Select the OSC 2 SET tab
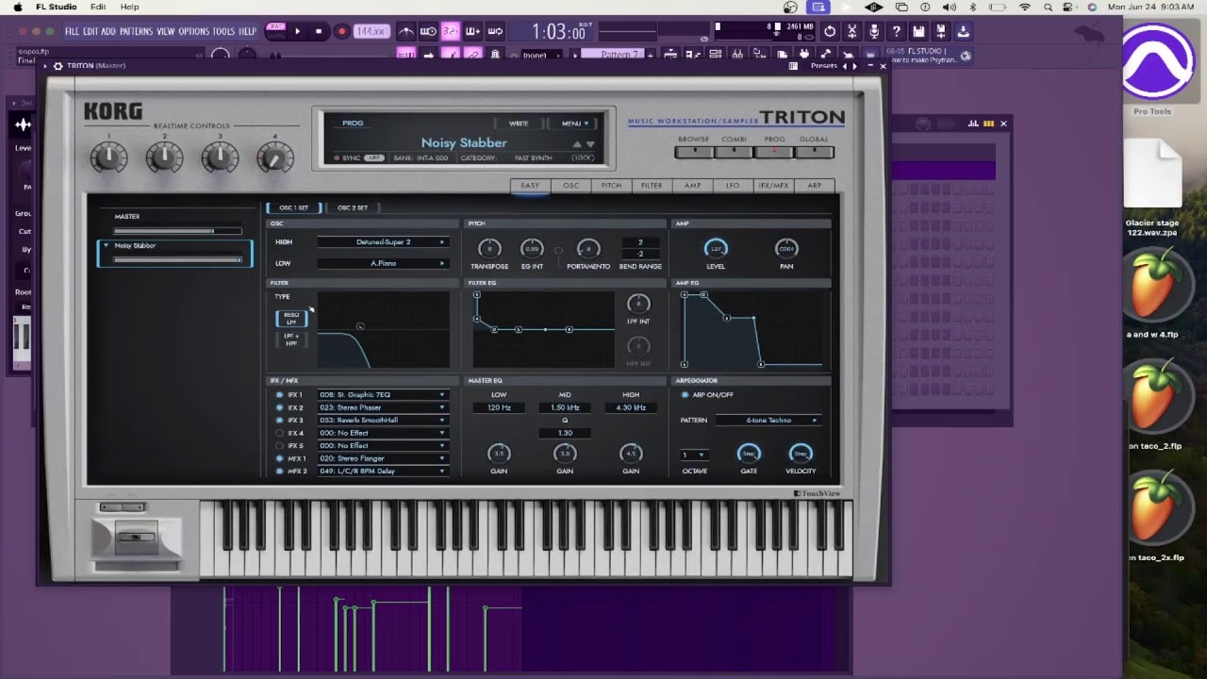Screen dimensions: 1207x679 coord(353,207)
